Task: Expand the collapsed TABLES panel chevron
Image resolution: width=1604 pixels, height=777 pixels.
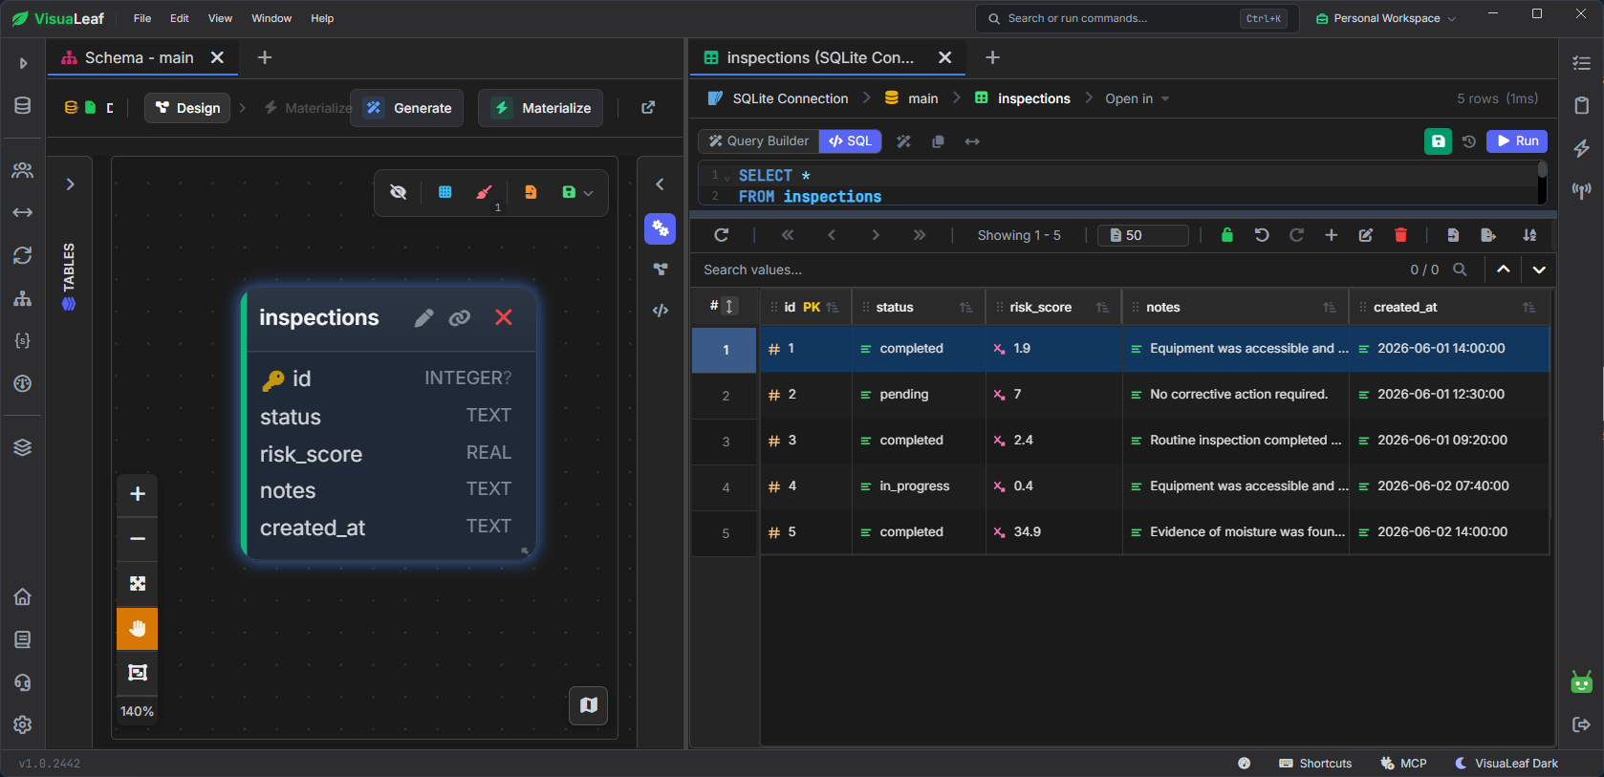Action: (x=70, y=184)
